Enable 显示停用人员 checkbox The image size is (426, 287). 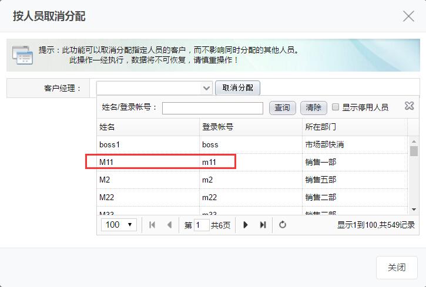point(336,107)
